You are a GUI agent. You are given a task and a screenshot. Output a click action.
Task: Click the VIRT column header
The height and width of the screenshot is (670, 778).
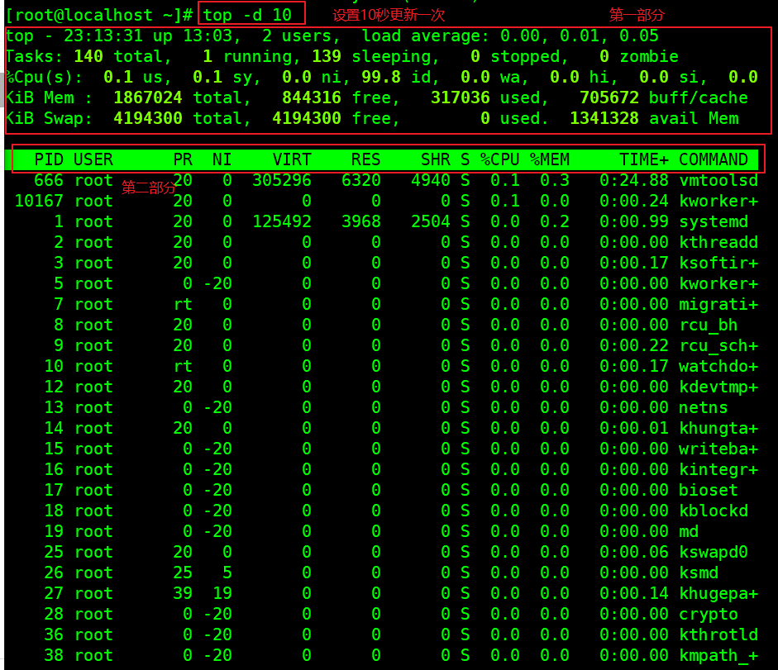coord(292,159)
